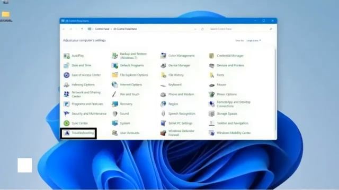This screenshot has width=339, height=190.
Task: Open the Windows Mobility Center icon
Action: coord(211,133)
